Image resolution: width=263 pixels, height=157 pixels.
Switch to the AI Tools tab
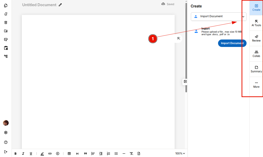[256, 23]
